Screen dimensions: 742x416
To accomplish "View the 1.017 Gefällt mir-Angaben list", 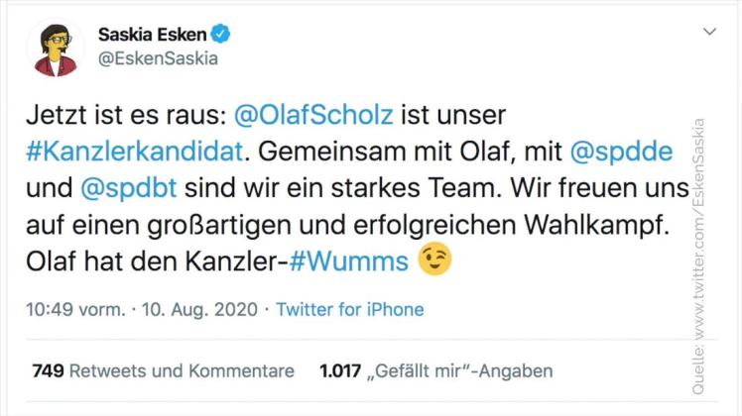I will point(435,371).
